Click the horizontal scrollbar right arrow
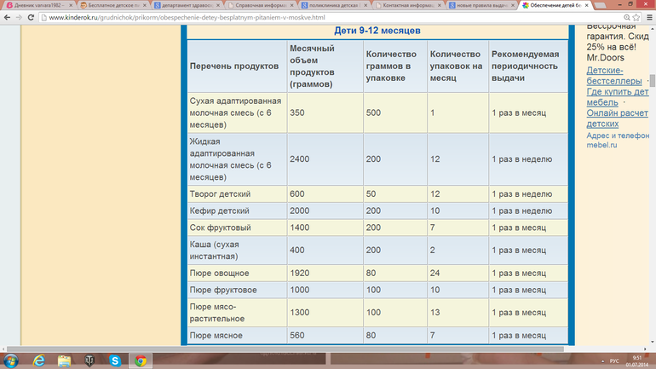 (x=645, y=349)
